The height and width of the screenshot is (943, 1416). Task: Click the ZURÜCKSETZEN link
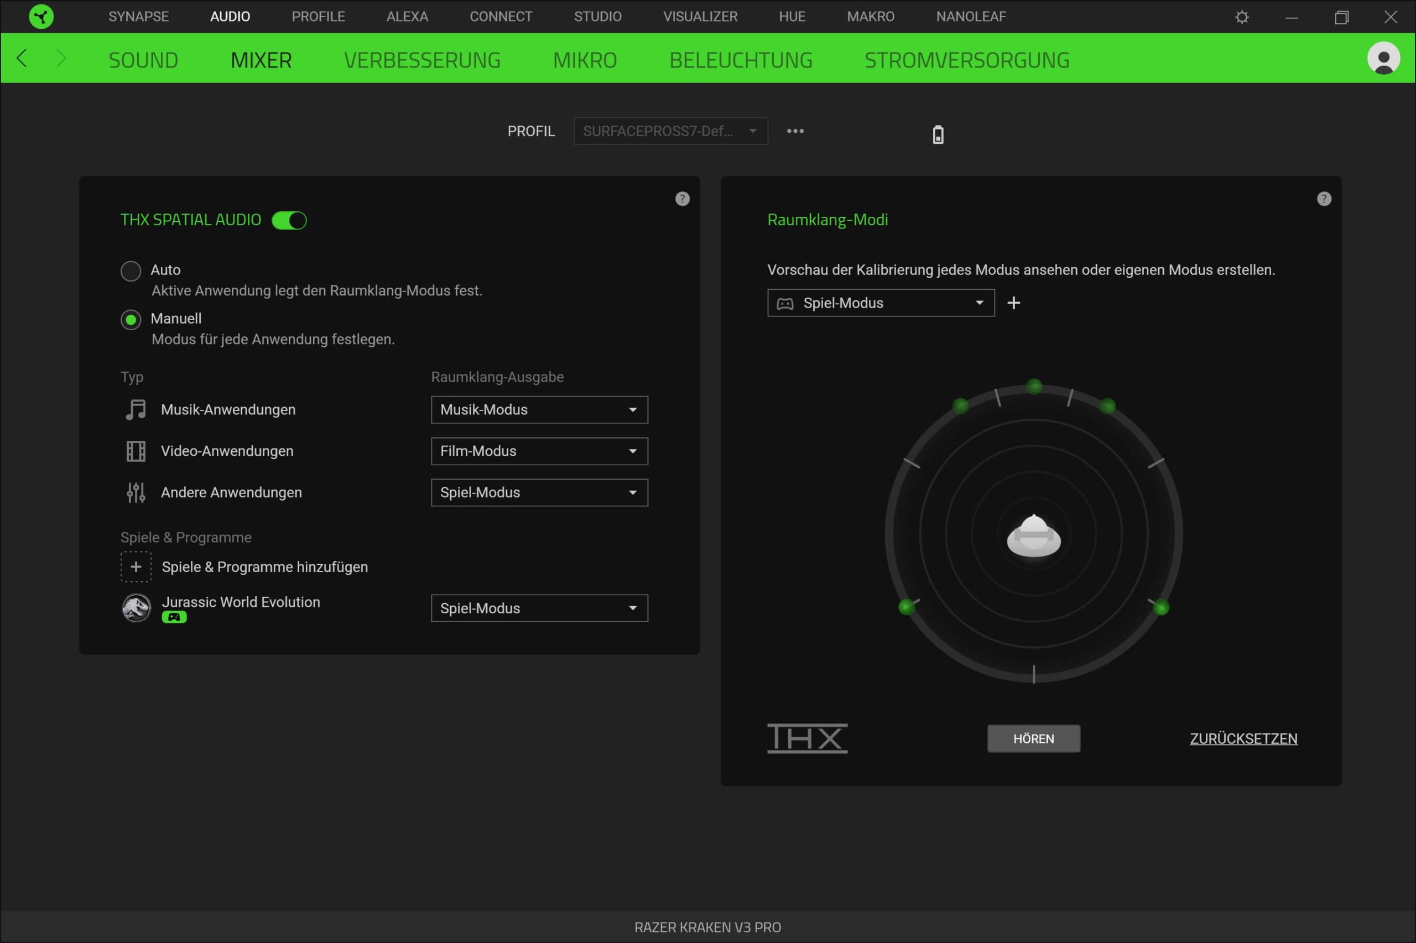coord(1243,738)
